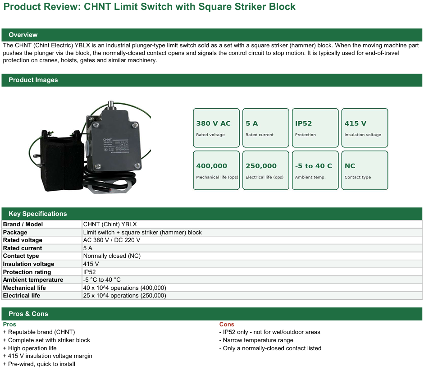Click the 400,000 mechanical life card
The height and width of the screenshot is (371, 424).
(x=216, y=170)
